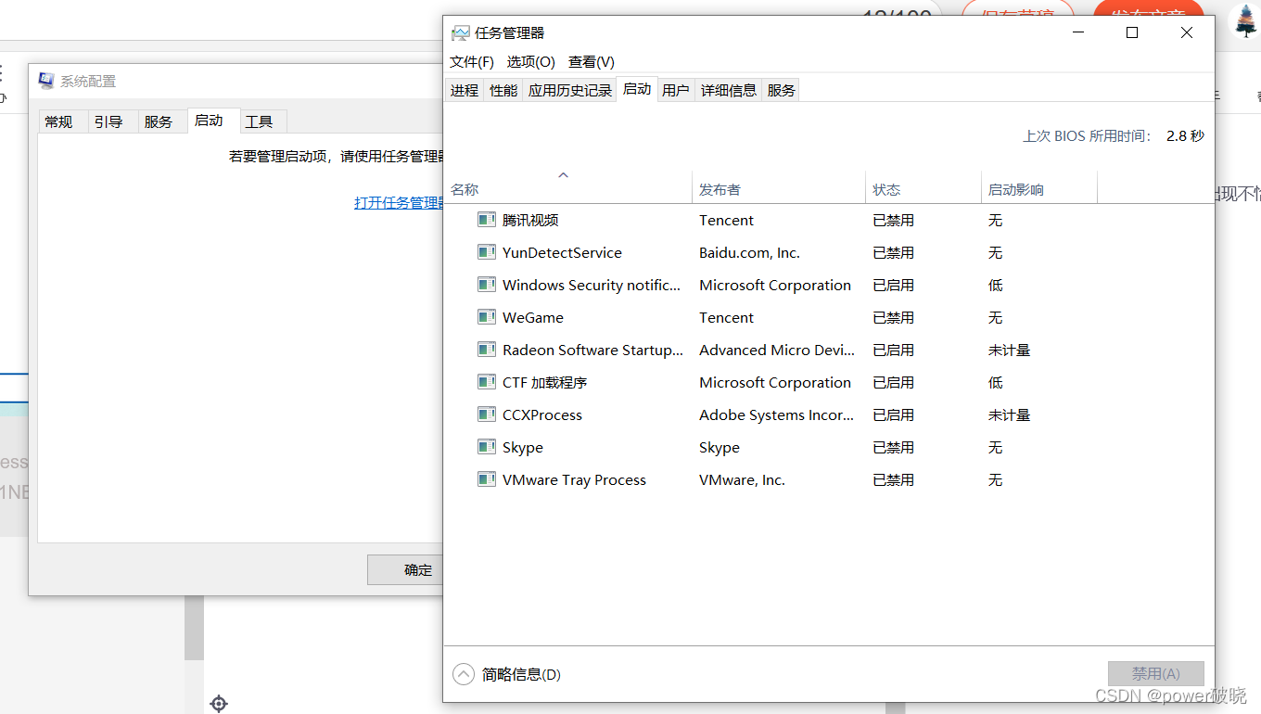
Task: Click 确定 in the 系统配置 window
Action: tap(405, 569)
